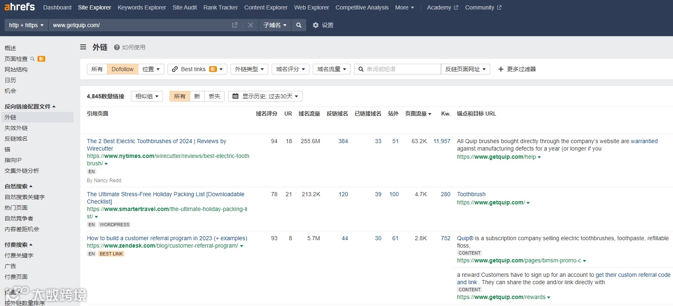This screenshot has width=673, height=306.
Task: Open settings gear 设置
Action: [323, 25]
